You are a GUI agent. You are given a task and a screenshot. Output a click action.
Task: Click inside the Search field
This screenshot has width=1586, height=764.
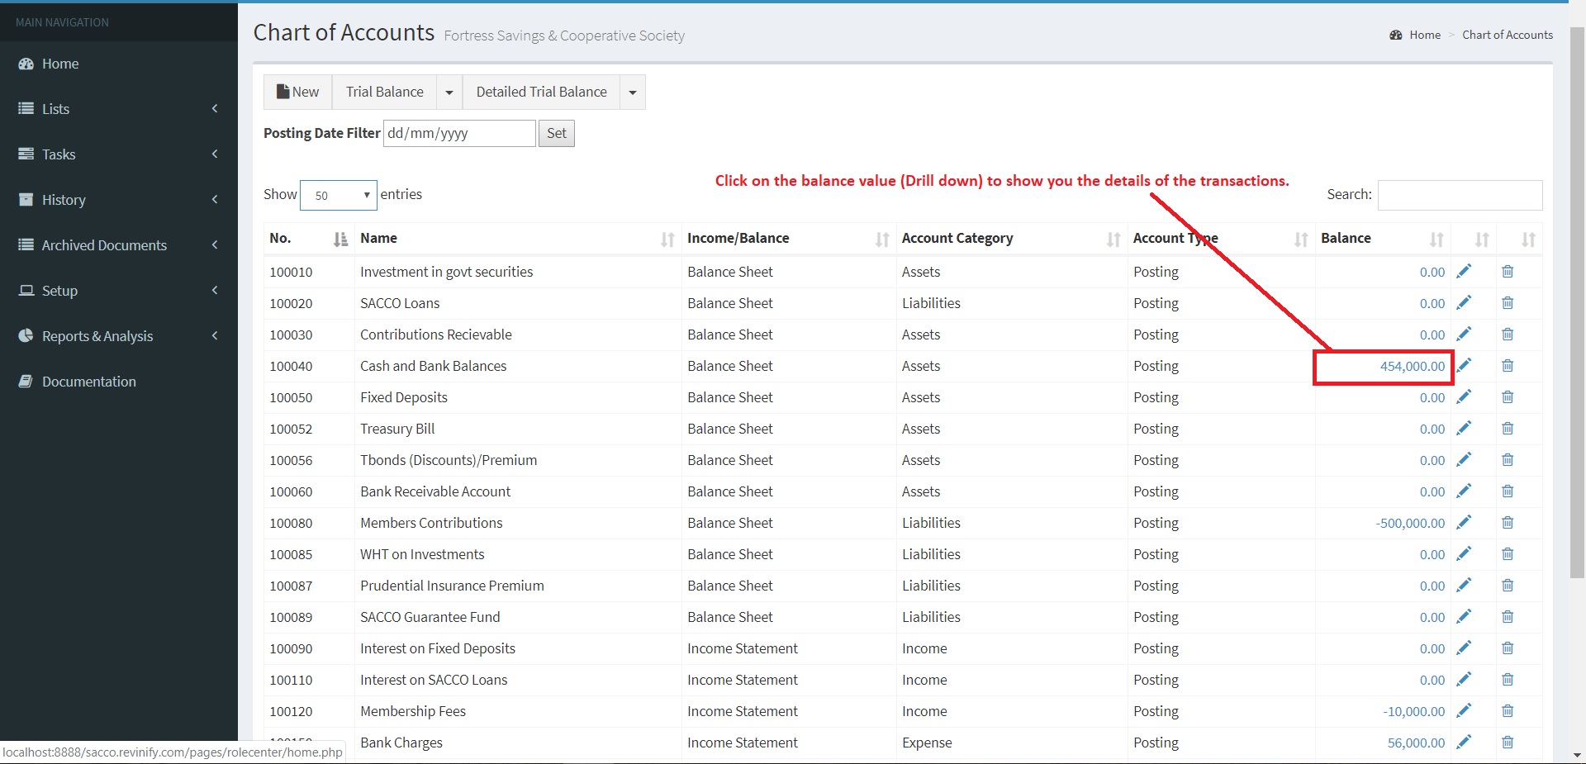[x=1459, y=195]
